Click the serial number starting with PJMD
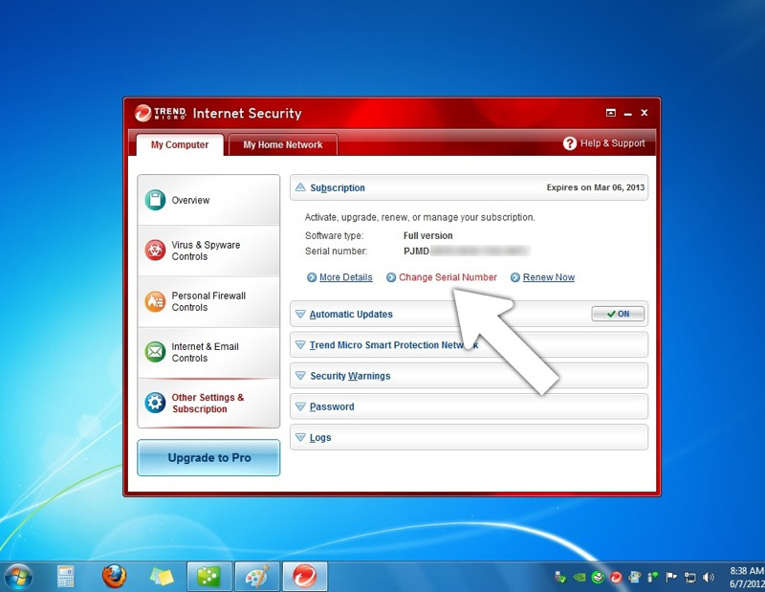 [x=466, y=252]
